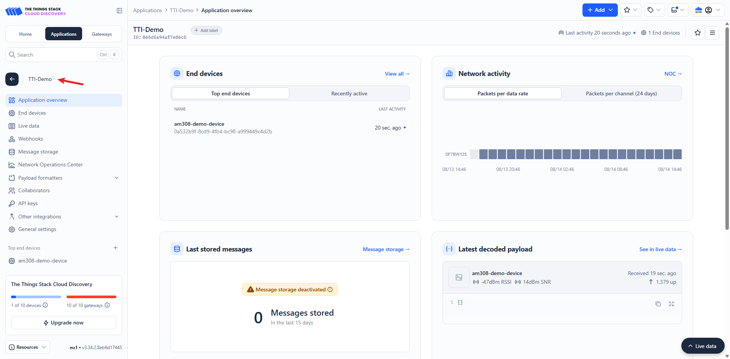Open Live data floating panel
This screenshot has width=730, height=359.
click(703, 346)
